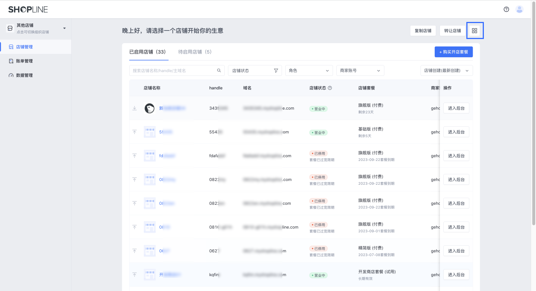Open the first store's name link starting 新
Screen dimensions: 536x291
pos(172,108)
